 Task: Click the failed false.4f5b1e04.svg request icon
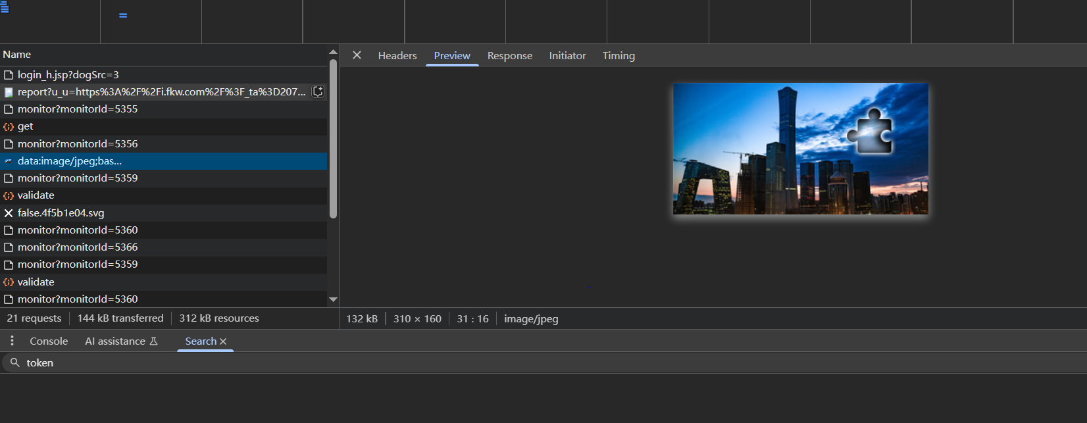9,213
